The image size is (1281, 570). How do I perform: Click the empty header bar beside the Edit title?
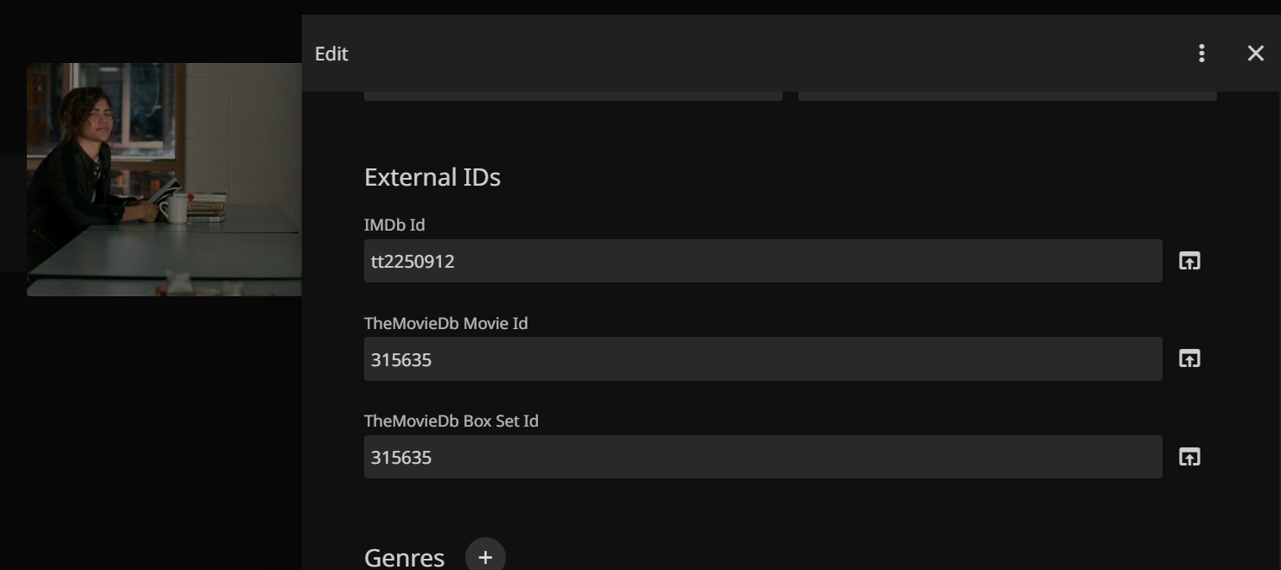pyautogui.click(x=761, y=54)
